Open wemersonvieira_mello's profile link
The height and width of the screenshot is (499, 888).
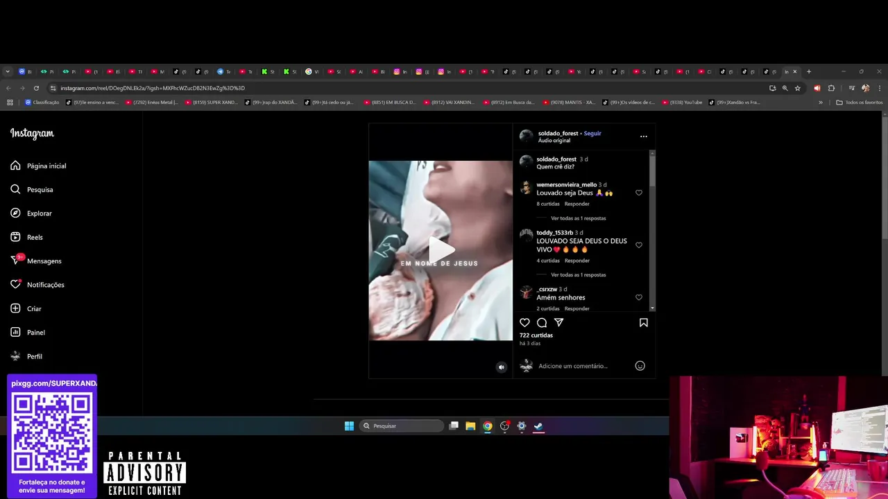click(x=566, y=184)
